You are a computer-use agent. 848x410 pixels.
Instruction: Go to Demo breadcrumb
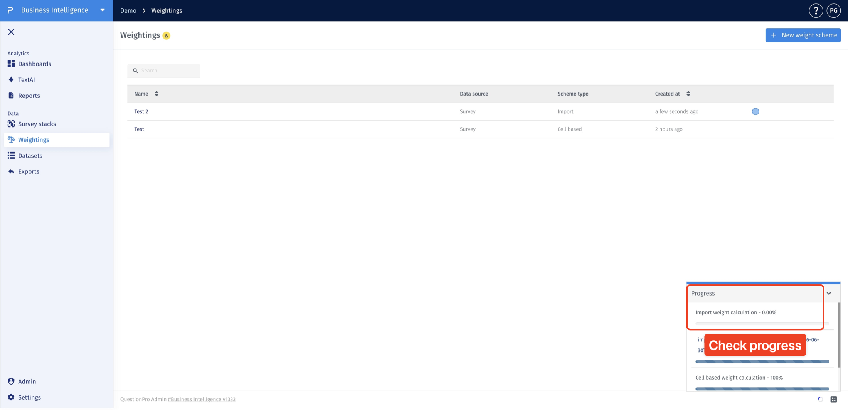point(128,10)
